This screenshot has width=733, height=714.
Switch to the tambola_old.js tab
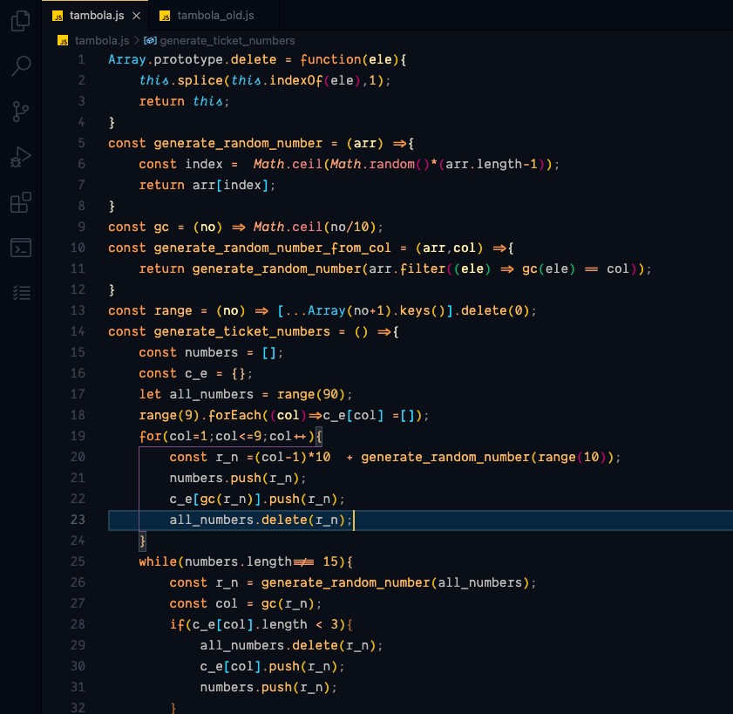[214, 16]
